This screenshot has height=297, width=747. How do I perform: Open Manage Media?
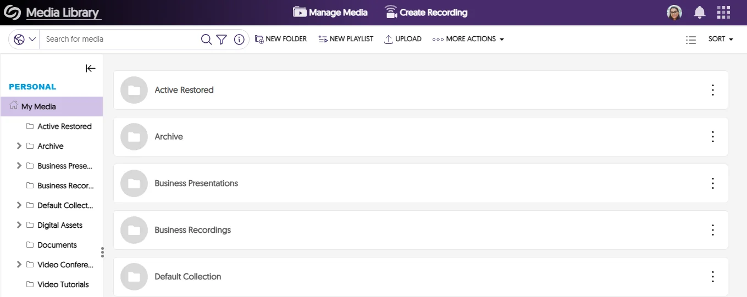click(x=330, y=12)
